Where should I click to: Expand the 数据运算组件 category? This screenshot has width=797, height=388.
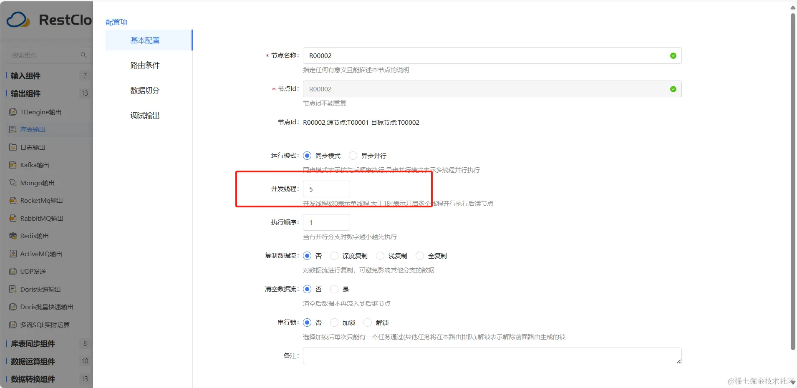33,361
